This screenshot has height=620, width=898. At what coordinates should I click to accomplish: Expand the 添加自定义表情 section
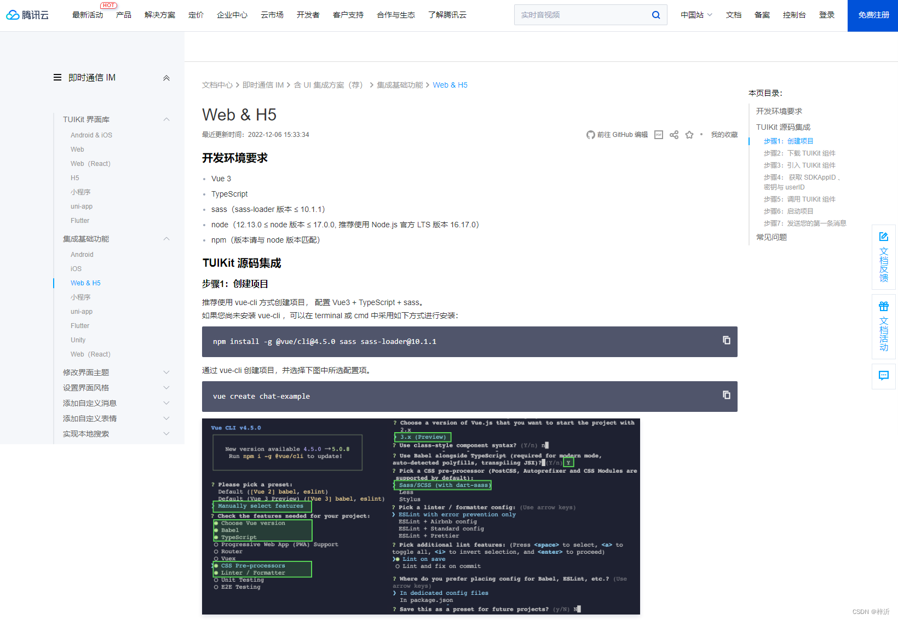click(166, 418)
